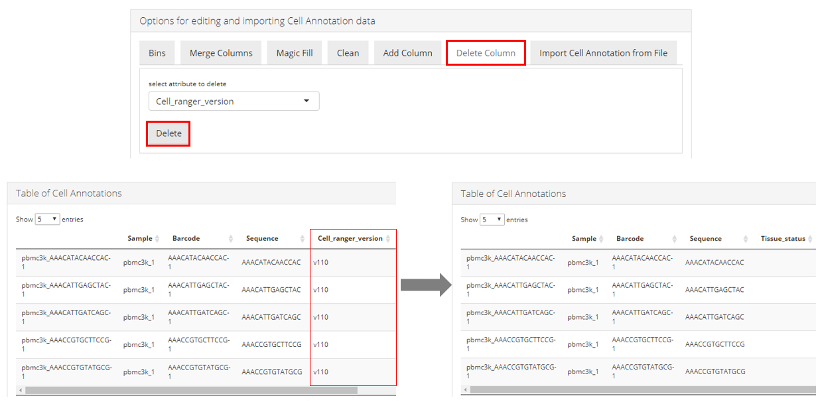This screenshot has height=402, width=822.
Task: Sort right table by Tissue_status column arrows
Action: pyautogui.click(x=810, y=239)
